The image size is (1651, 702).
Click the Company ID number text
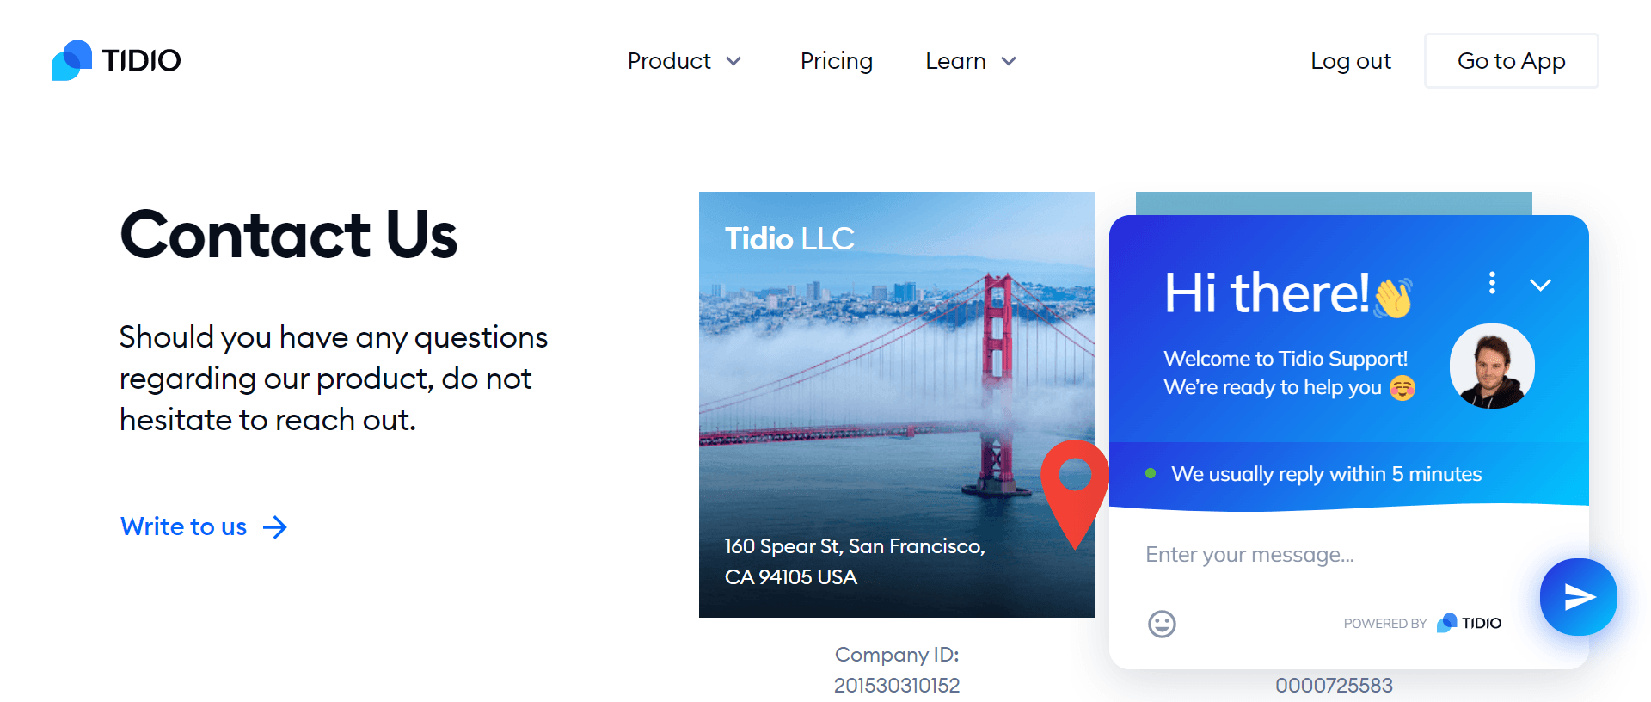point(896,685)
